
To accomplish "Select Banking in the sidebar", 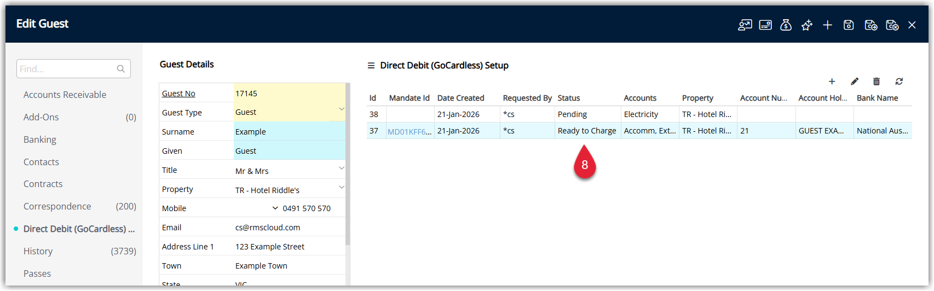I will [x=39, y=139].
